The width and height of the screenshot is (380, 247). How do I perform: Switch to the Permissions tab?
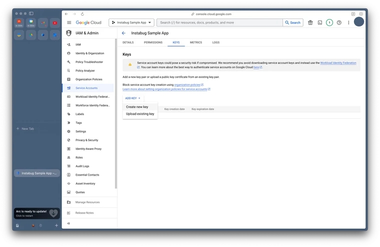153,42
